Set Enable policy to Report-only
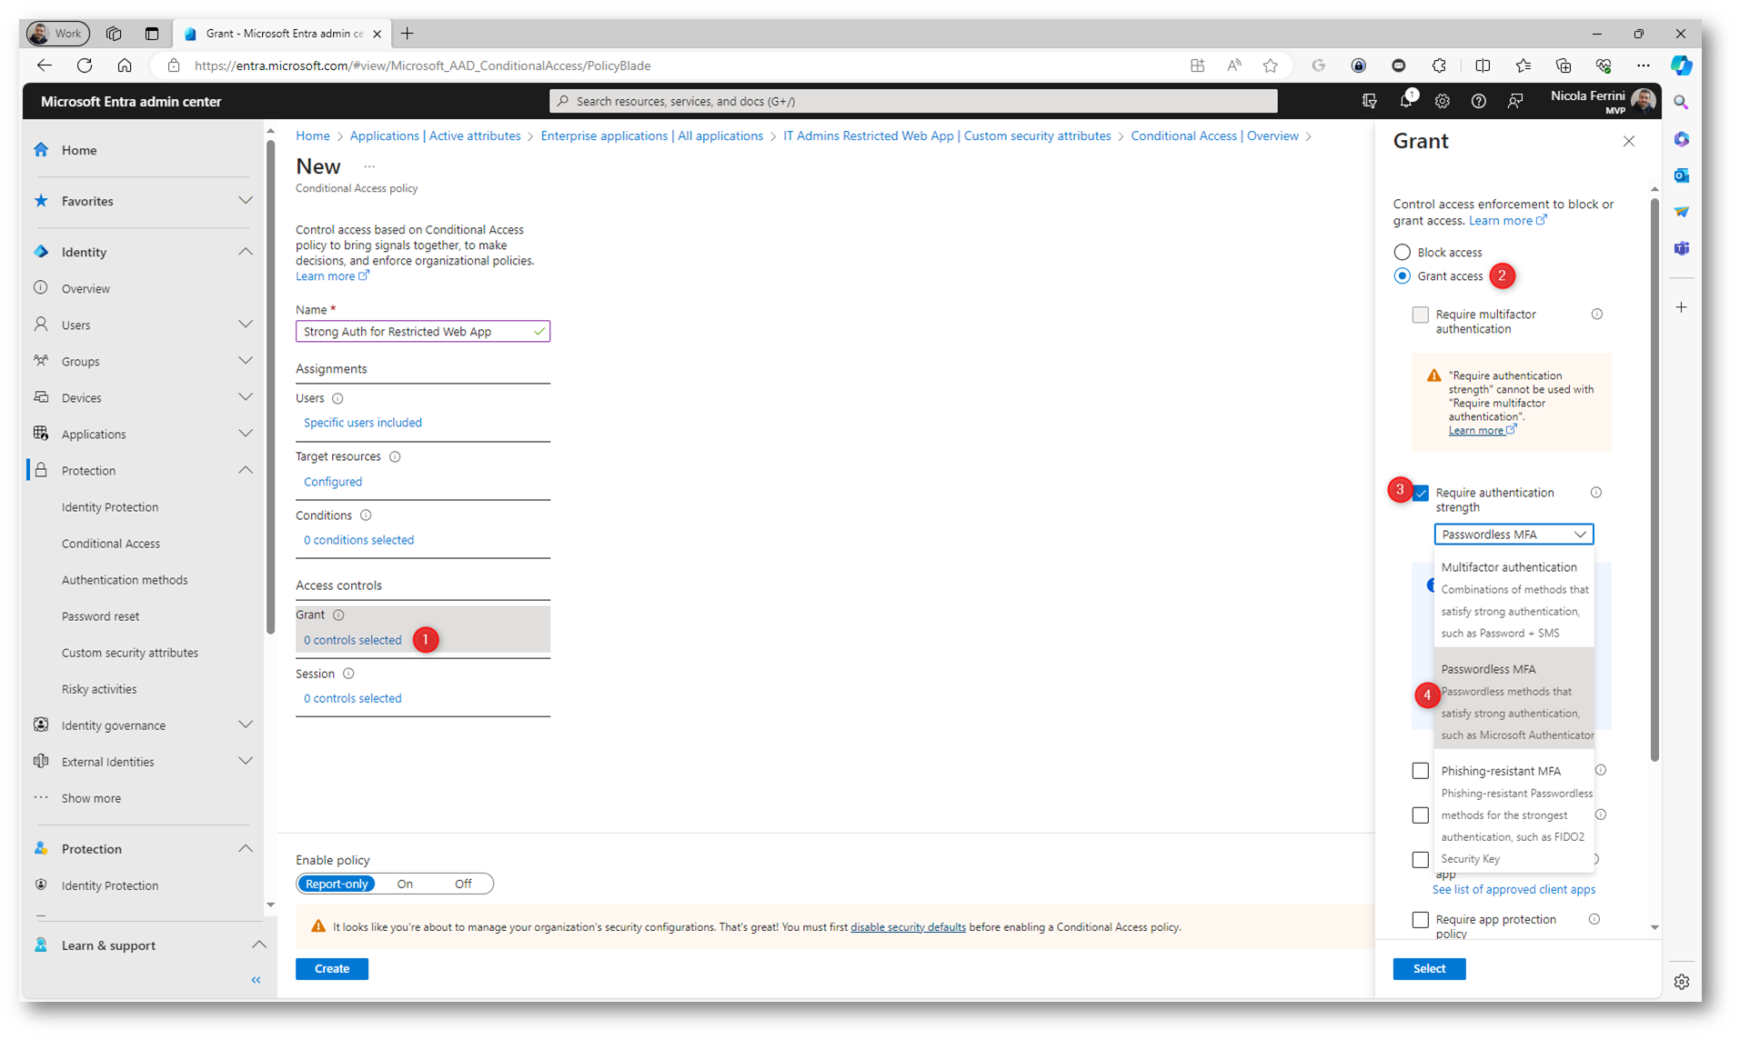Image resolution: width=1740 pixels, height=1040 pixels. 337,884
